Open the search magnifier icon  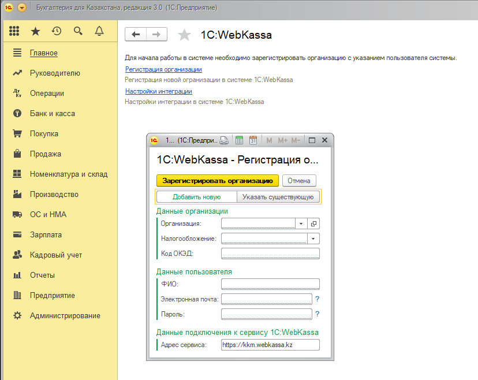(x=78, y=31)
